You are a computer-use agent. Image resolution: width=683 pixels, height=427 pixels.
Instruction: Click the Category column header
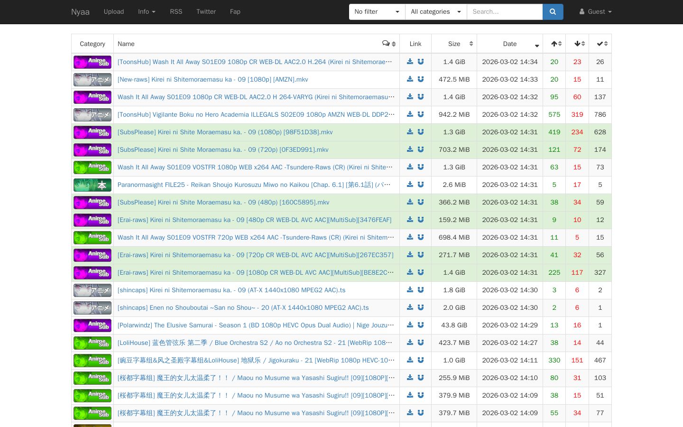[x=92, y=44]
